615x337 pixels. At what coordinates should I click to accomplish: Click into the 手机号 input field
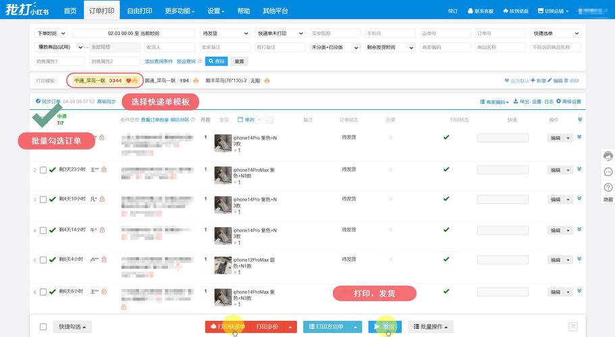(x=390, y=33)
